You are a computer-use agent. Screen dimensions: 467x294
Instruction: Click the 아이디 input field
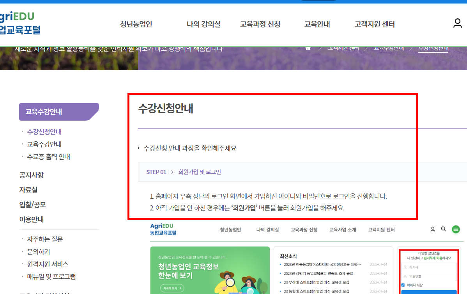[x=429, y=267]
